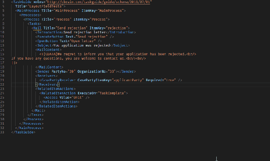Click the closing TaskGuide tag
270x161 pixels.
pyautogui.click(x=23, y=132)
